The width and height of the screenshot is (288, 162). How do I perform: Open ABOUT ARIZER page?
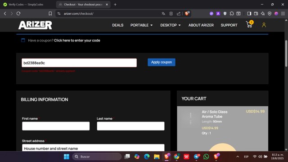click(x=201, y=25)
